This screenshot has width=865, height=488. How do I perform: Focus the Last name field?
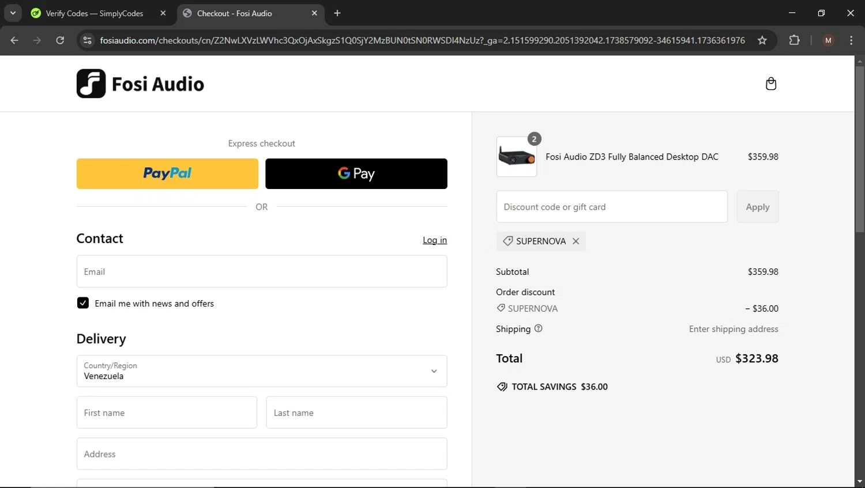coord(356,413)
